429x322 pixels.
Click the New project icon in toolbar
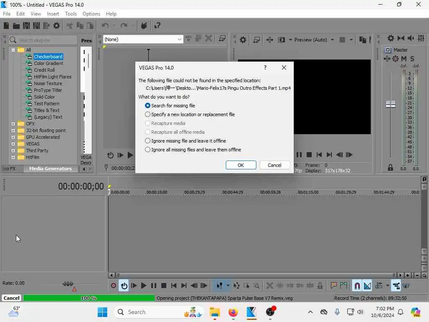6,26
